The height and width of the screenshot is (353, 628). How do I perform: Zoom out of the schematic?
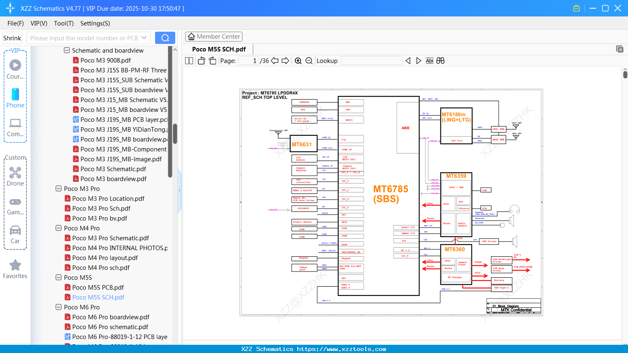point(309,61)
